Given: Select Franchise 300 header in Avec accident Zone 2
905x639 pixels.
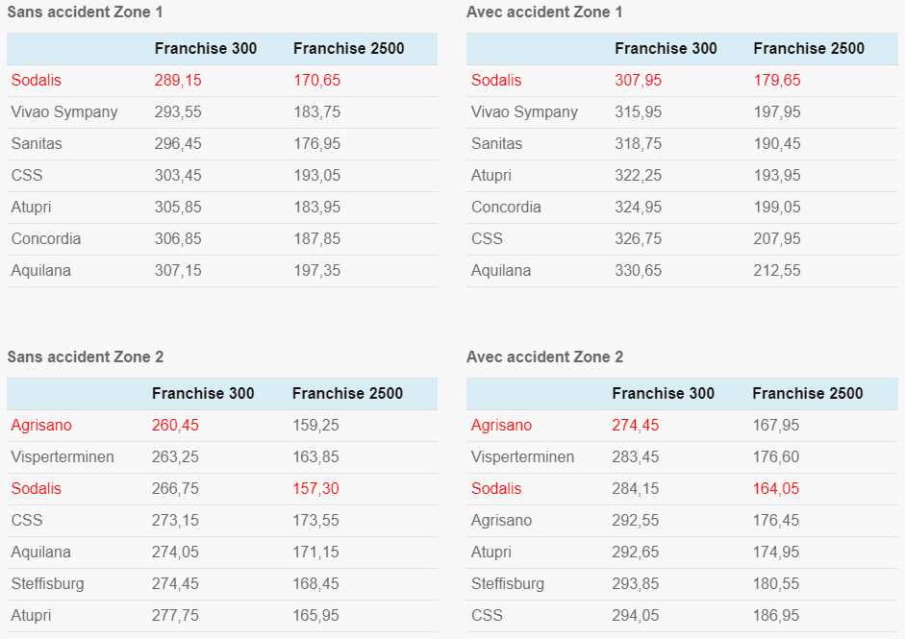Looking at the screenshot, I should click(x=664, y=393).
